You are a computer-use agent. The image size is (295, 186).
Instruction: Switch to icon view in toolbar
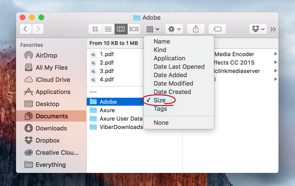pyautogui.click(x=95, y=29)
